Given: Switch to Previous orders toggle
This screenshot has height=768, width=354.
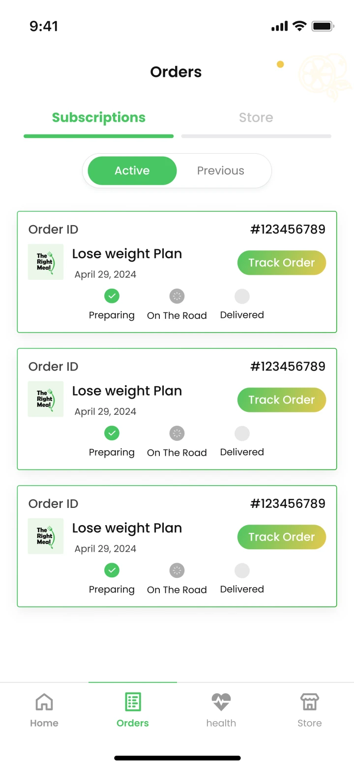Looking at the screenshot, I should (x=221, y=171).
